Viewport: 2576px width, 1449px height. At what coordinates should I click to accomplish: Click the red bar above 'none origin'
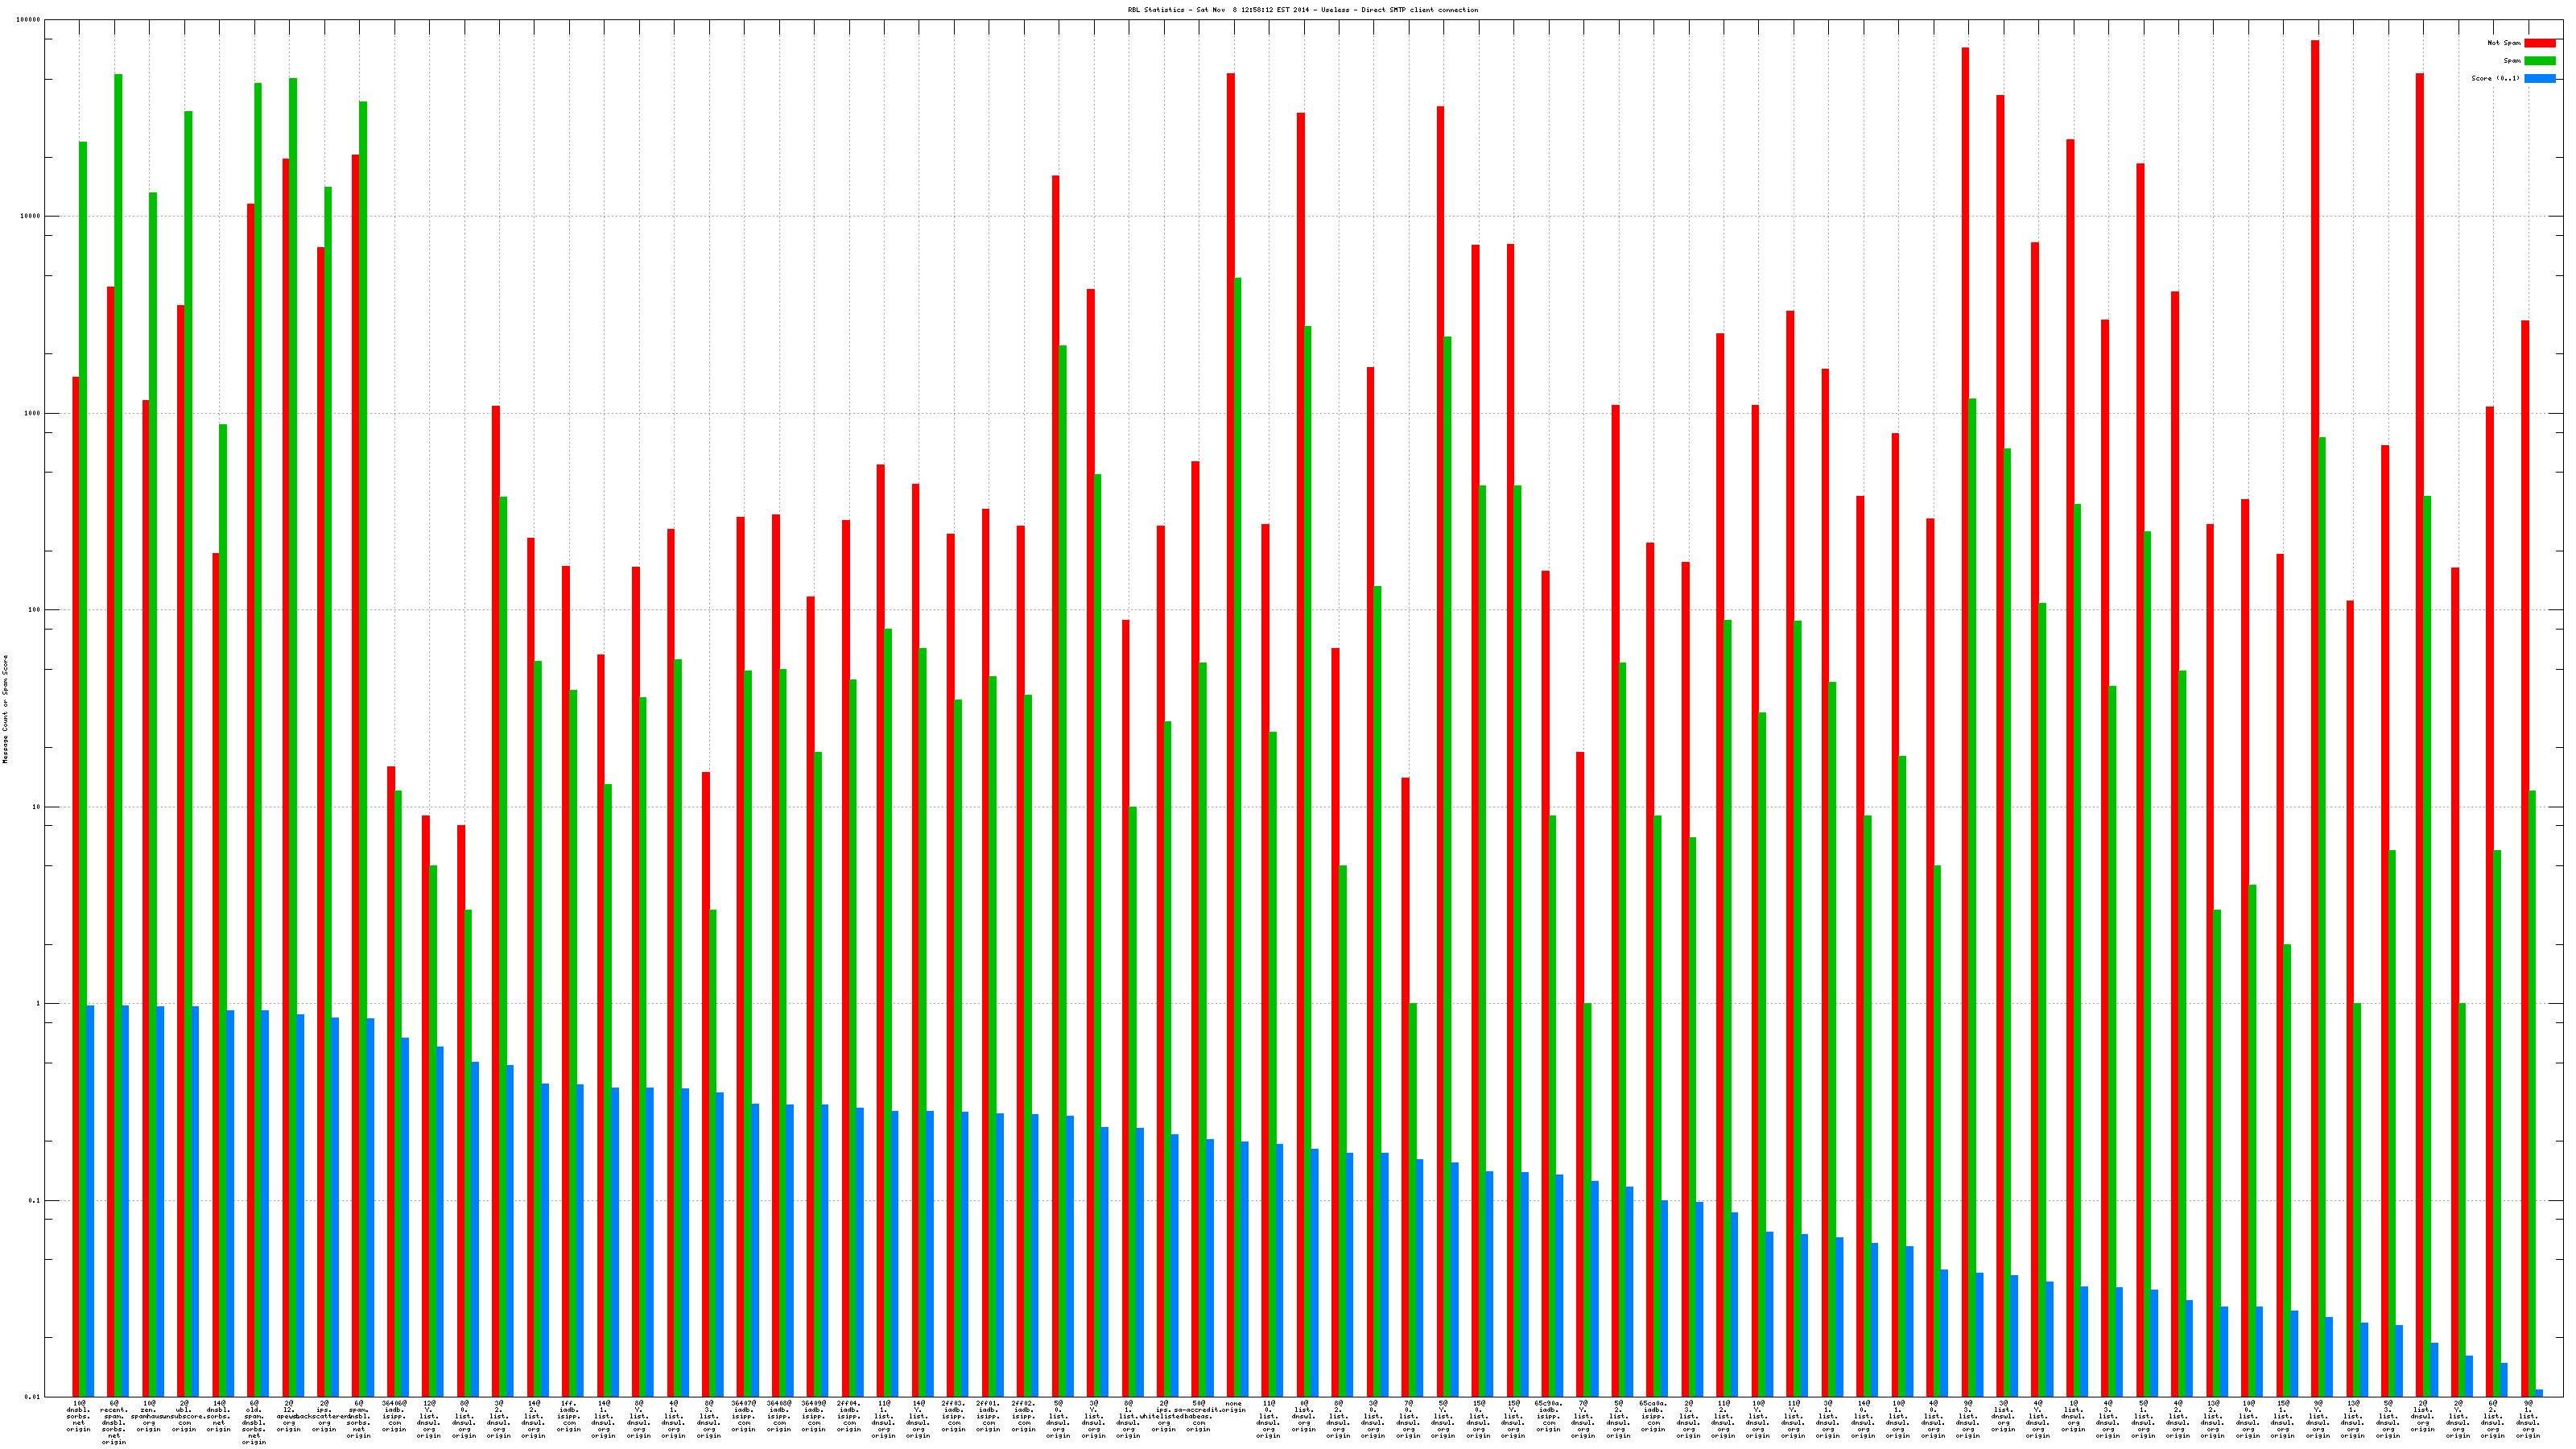pyautogui.click(x=1230, y=700)
